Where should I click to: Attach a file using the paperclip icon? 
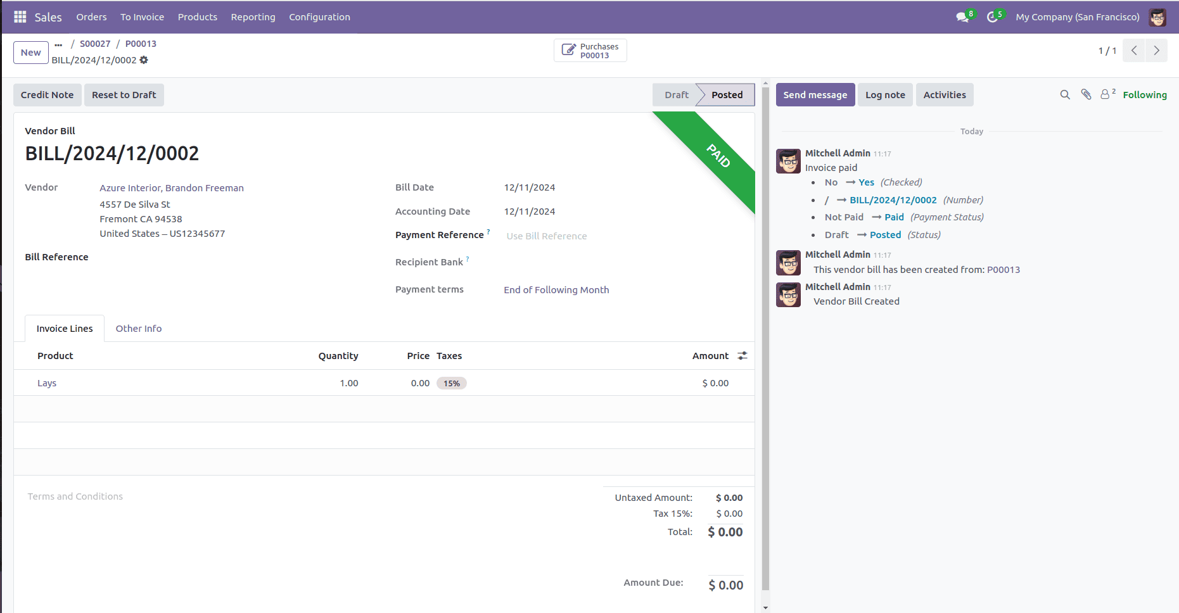[1086, 94]
